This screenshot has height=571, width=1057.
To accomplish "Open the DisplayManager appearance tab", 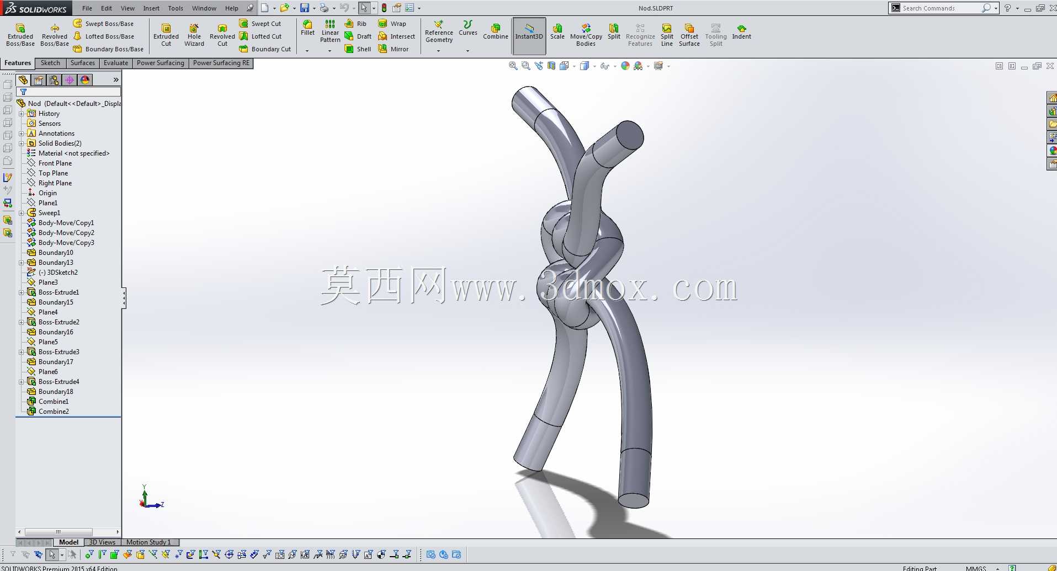I will (x=84, y=80).
